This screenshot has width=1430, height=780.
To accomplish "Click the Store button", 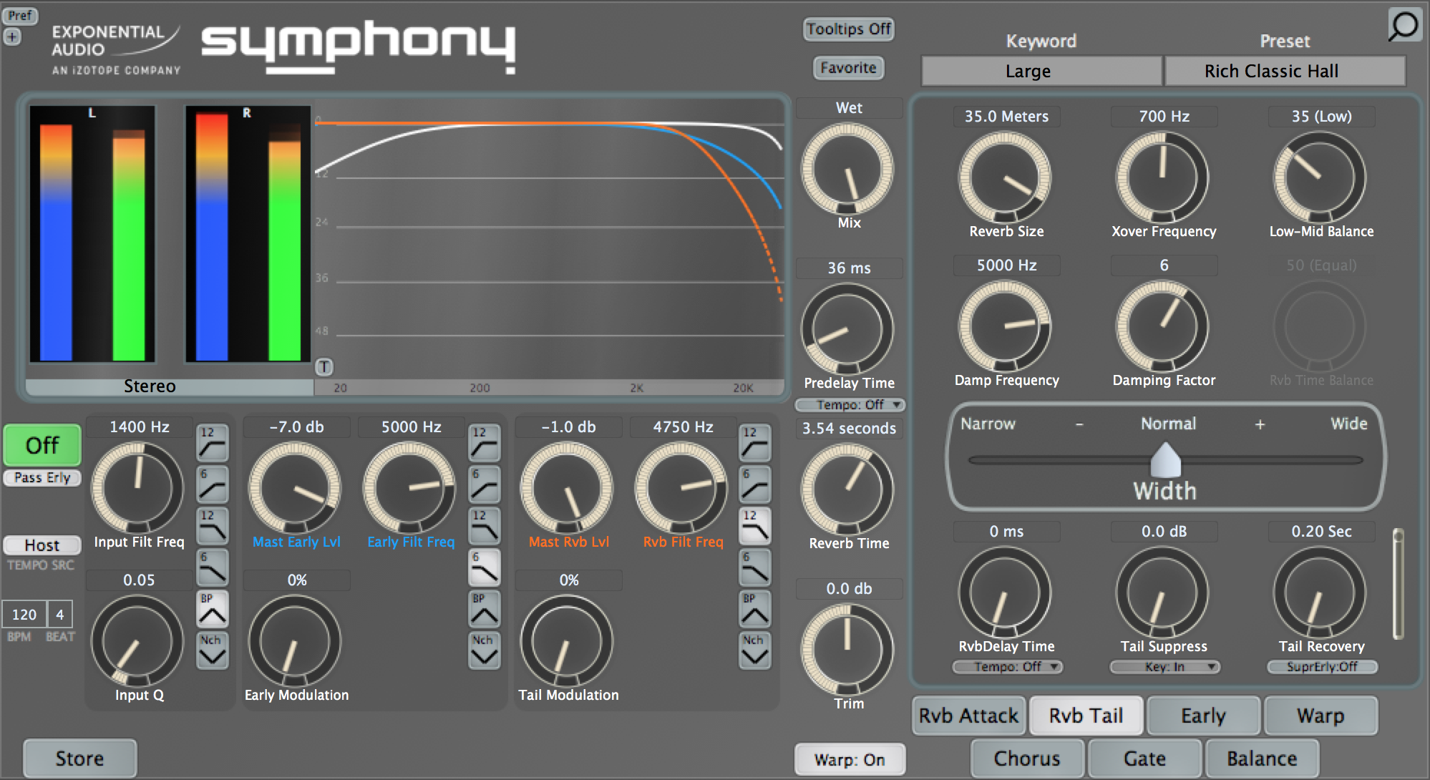I will pyautogui.click(x=79, y=759).
